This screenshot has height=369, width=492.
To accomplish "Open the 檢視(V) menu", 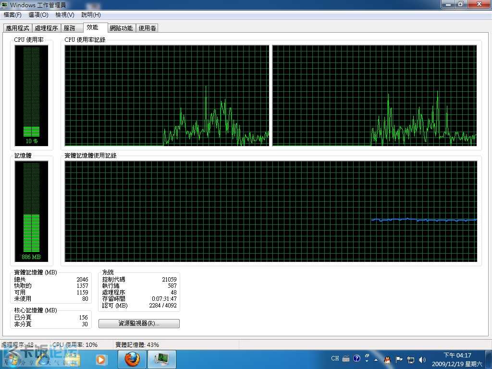I will [65, 15].
